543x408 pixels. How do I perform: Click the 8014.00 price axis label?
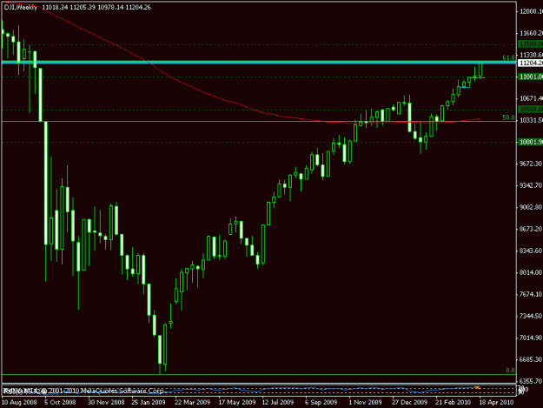tap(531, 272)
